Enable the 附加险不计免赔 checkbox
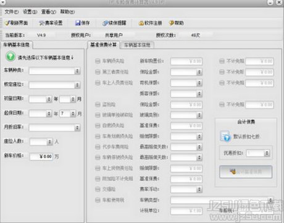Screen dimensions: 284x223 (98, 179)
